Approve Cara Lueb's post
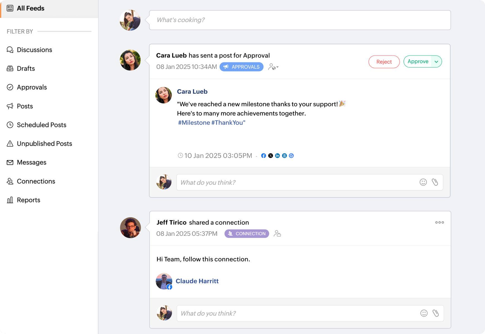 click(418, 62)
